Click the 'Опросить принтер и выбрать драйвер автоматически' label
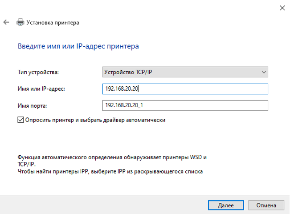Image resolution: width=290 pixels, height=214 pixels. point(95,120)
